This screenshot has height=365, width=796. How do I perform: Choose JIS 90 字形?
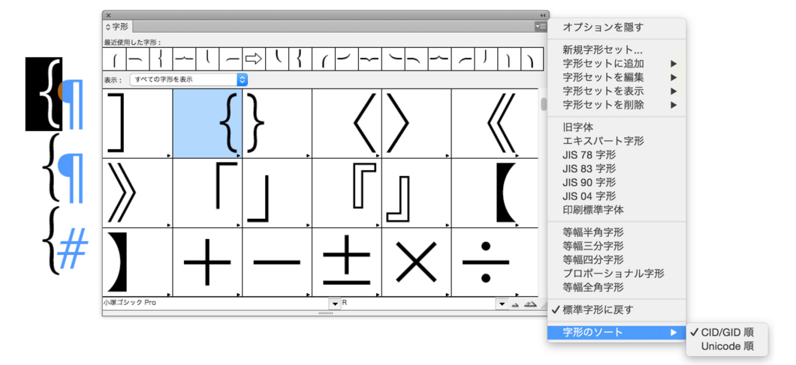[x=617, y=182]
